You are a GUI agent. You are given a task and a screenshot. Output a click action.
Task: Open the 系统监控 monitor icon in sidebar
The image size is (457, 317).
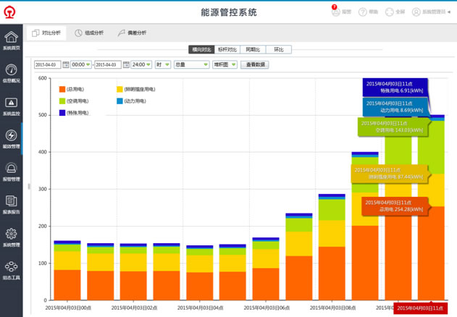point(11,103)
